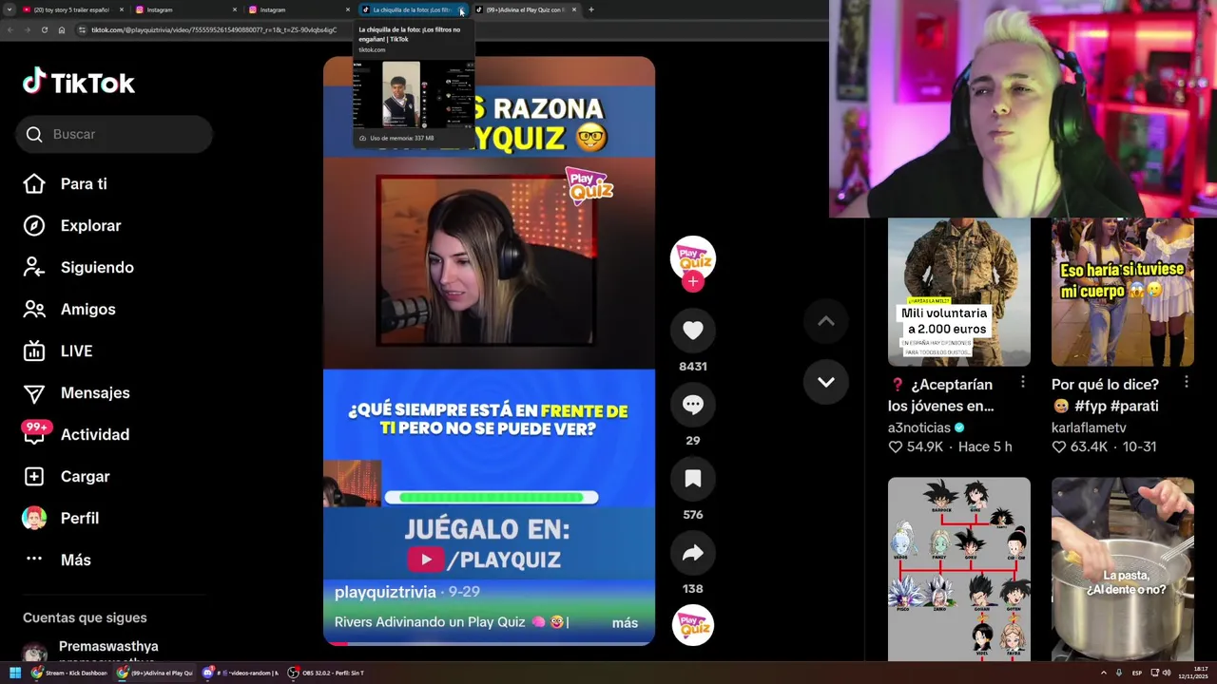Viewport: 1217px width, 684px height.
Task: Open Windows Start menu
Action: point(15,673)
